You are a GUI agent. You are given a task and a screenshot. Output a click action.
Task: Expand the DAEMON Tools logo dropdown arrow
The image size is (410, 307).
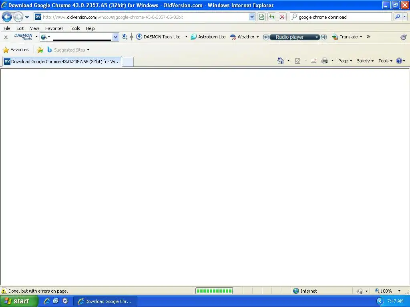pos(36,37)
